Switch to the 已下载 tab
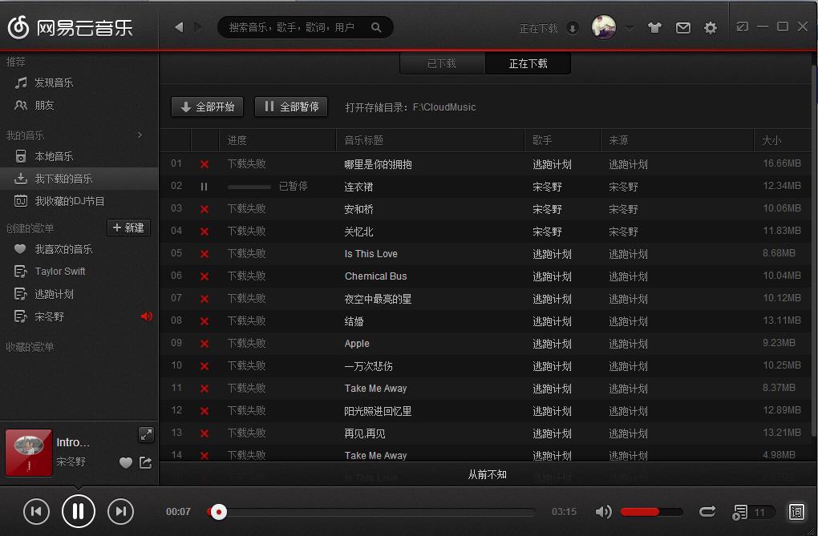This screenshot has width=818, height=536. click(x=441, y=63)
